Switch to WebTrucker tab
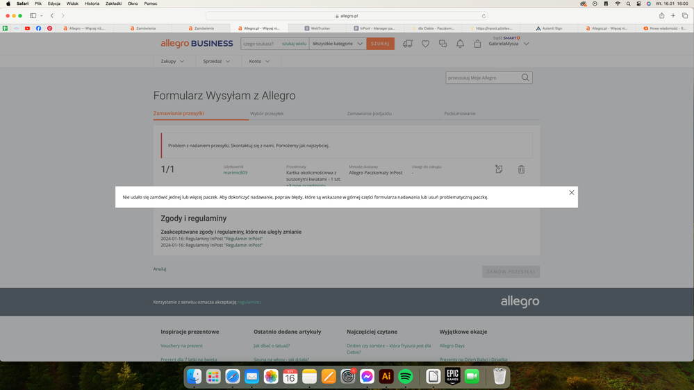 (317, 28)
